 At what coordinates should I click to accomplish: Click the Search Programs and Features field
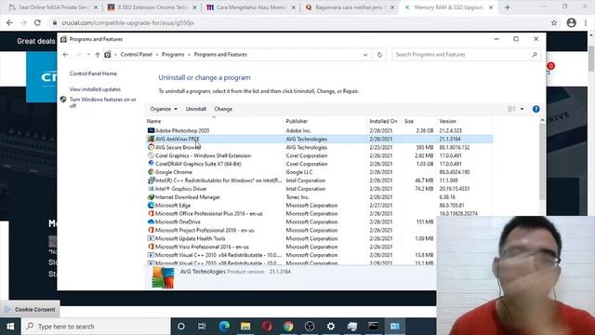pyautogui.click(x=467, y=55)
